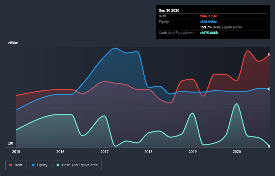275x176 pixels.
Task: Click the zł28.995m equity value in tooltip
Action: (209, 22)
